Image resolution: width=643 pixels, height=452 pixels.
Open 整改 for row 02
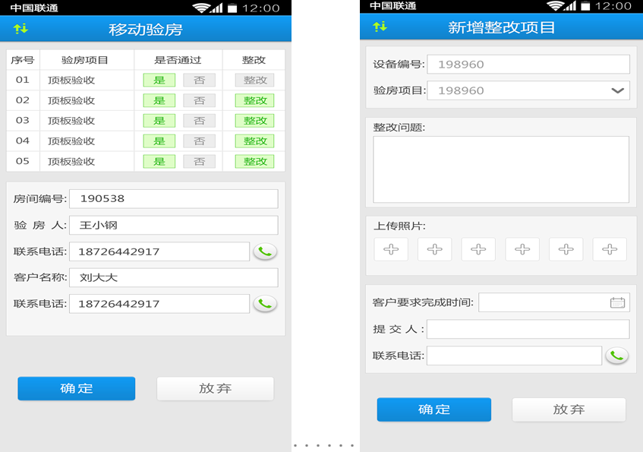coord(254,100)
